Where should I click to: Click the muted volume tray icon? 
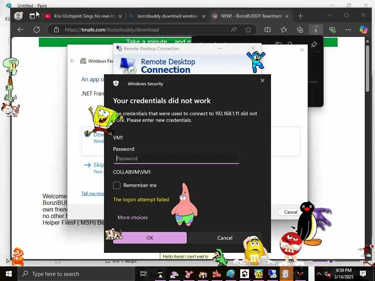tap(327, 274)
